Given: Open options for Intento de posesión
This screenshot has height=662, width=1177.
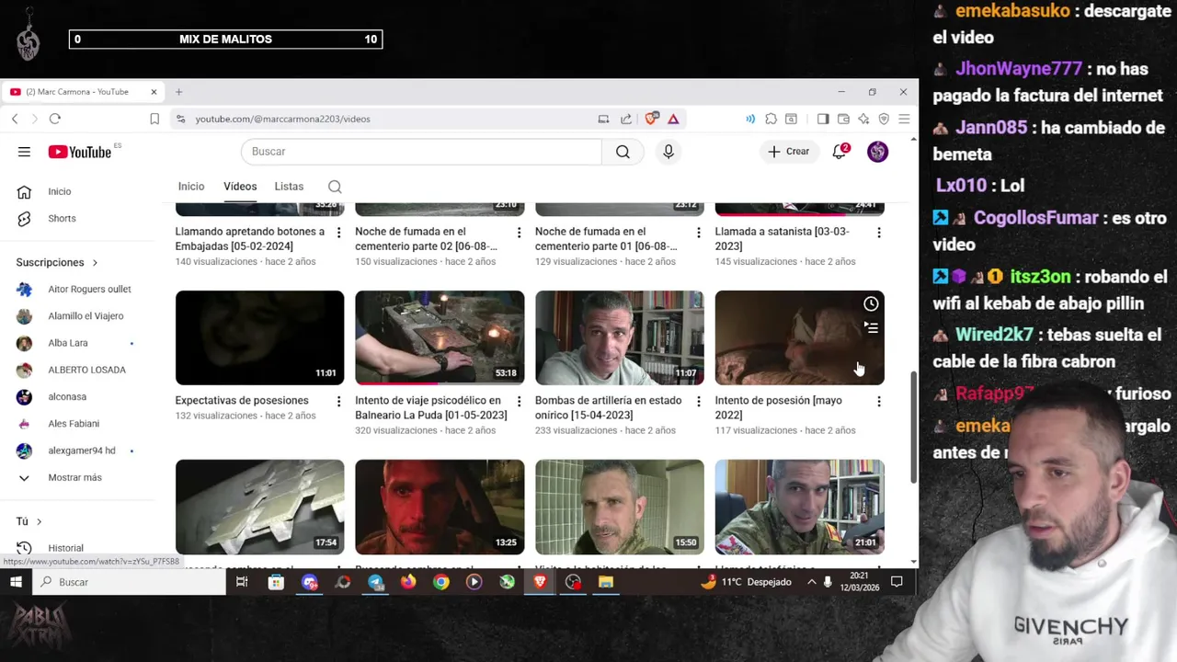Looking at the screenshot, I should [x=878, y=402].
